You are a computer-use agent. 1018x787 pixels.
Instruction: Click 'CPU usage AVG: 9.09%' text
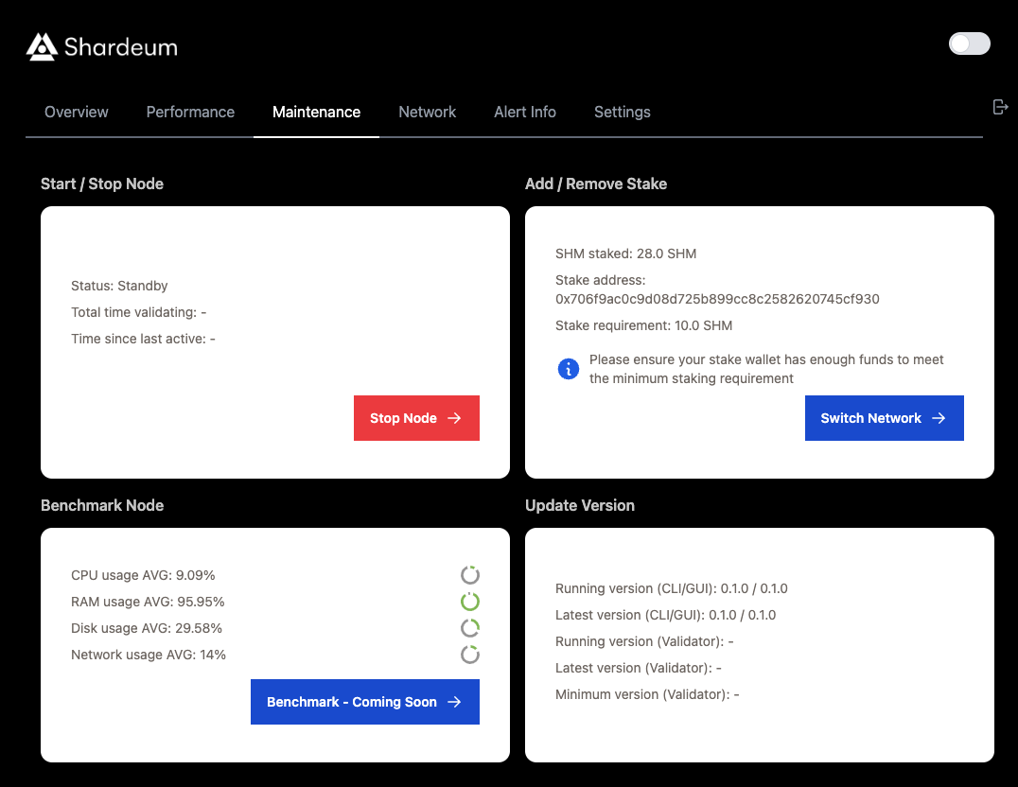[143, 575]
